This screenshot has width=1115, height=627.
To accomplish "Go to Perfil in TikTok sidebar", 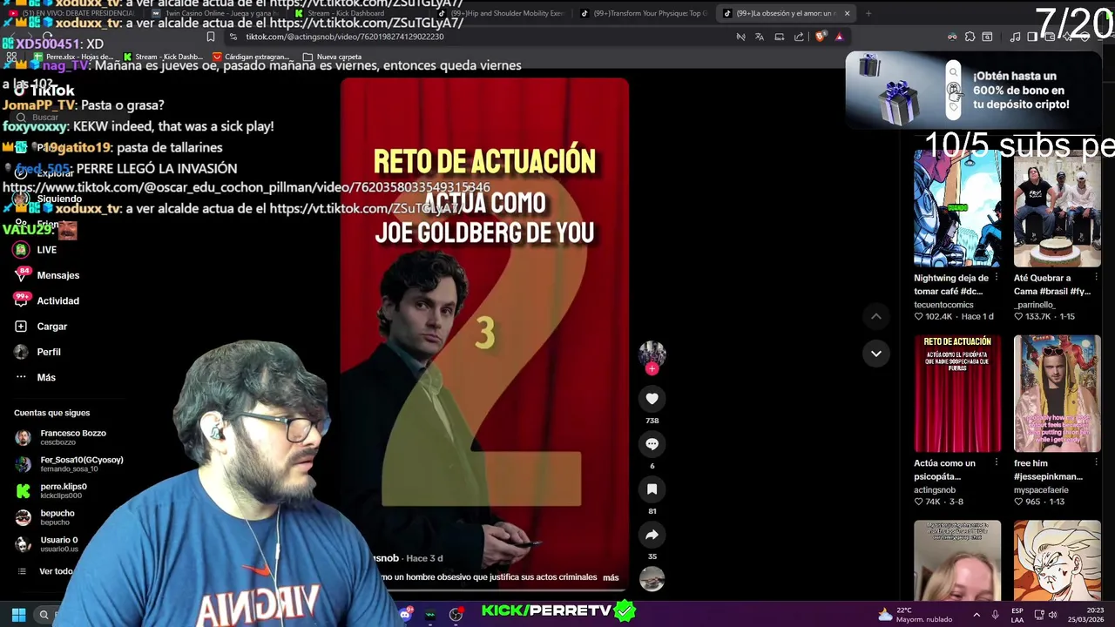I will [37, 352].
